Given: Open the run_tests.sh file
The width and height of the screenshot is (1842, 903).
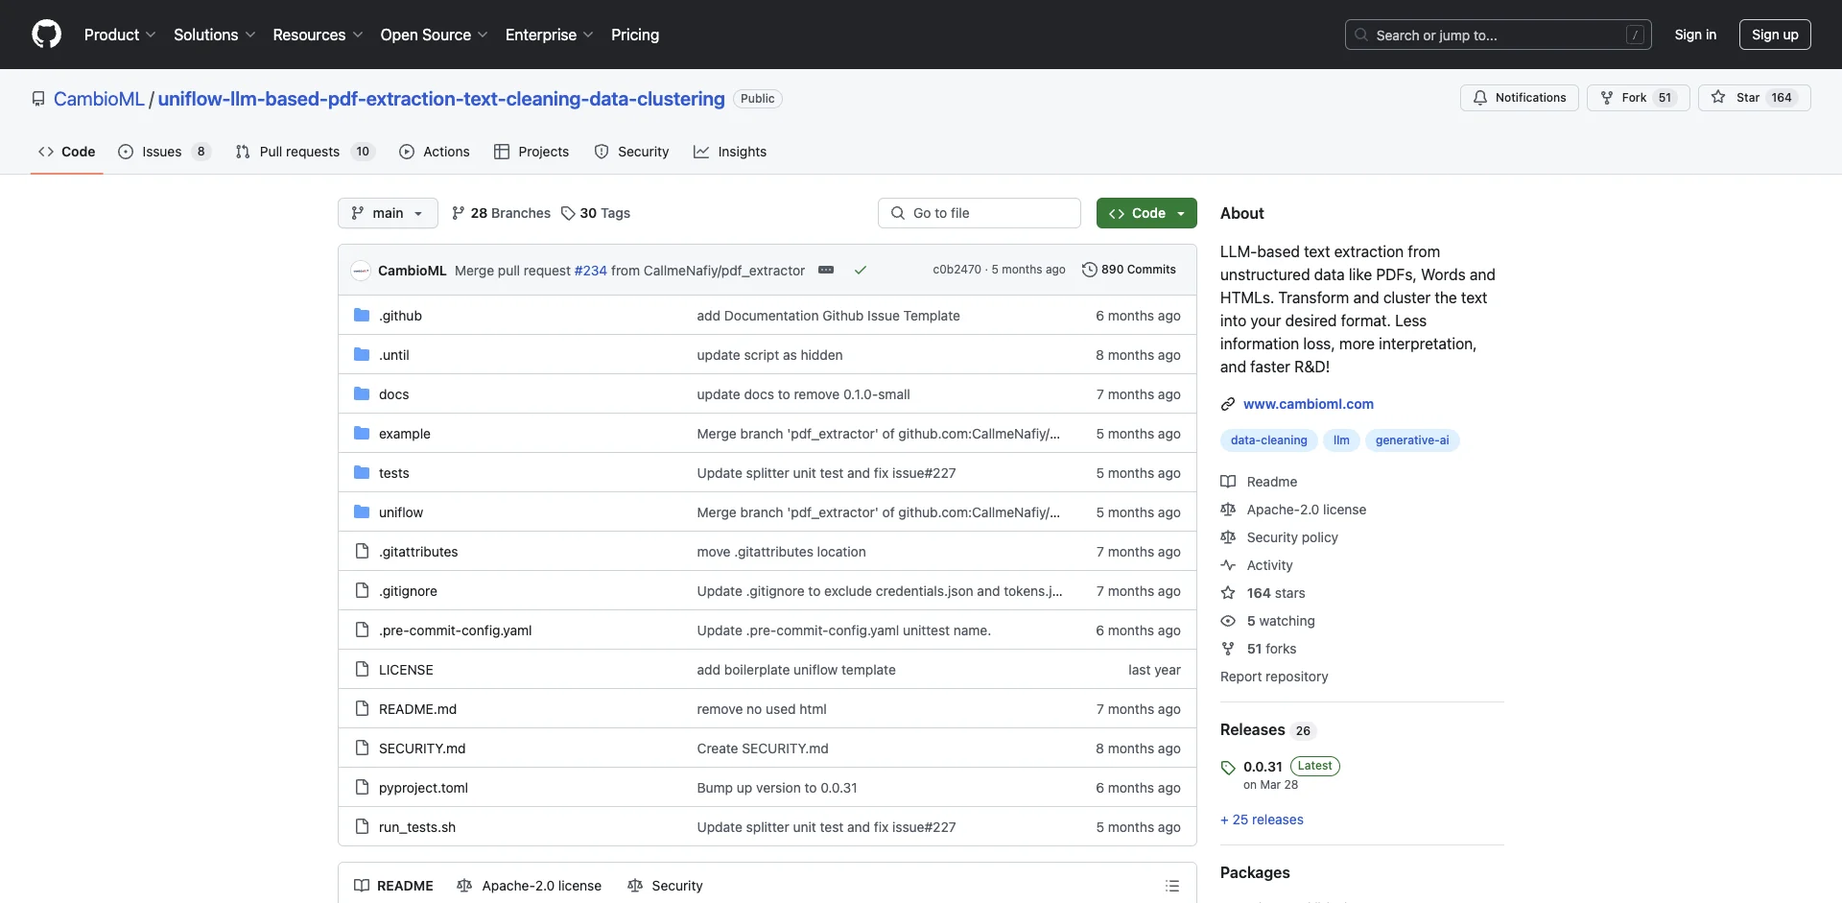Looking at the screenshot, I should coord(417,827).
